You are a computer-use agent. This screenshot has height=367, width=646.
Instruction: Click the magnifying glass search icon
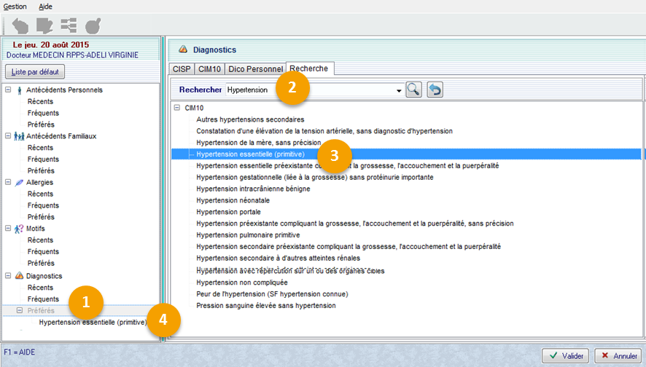point(413,90)
